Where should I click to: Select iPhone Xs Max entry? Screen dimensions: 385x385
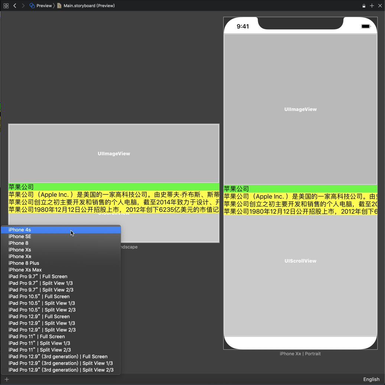pos(61,270)
